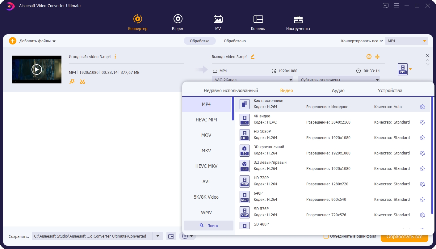Select MKV in the format list
Image resolution: width=436 pixels, height=249 pixels.
[206, 151]
